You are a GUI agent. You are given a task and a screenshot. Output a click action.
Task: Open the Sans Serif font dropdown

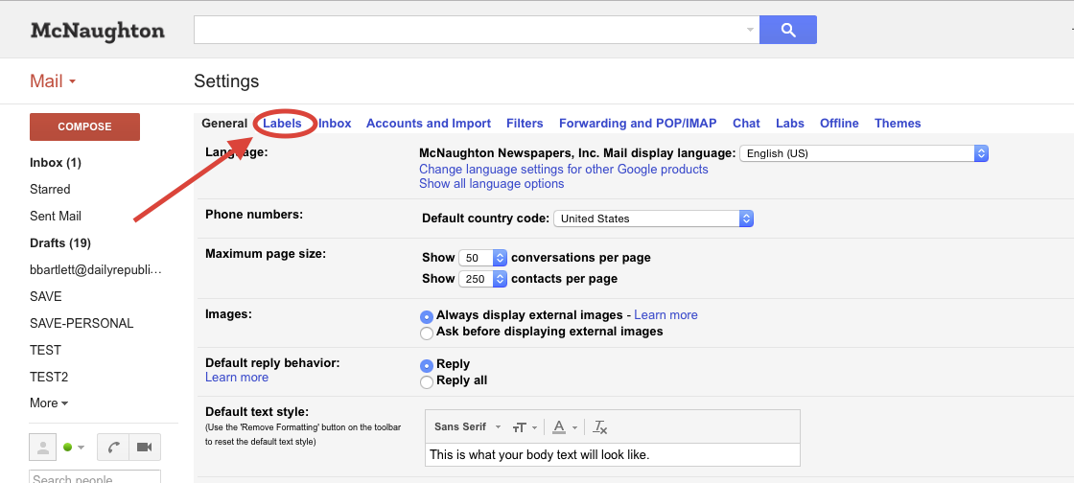[468, 427]
